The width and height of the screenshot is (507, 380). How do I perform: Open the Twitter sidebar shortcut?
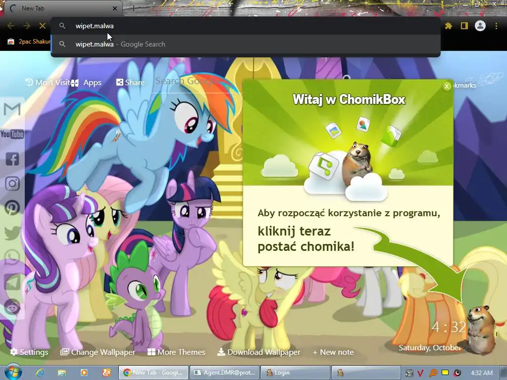(x=12, y=233)
